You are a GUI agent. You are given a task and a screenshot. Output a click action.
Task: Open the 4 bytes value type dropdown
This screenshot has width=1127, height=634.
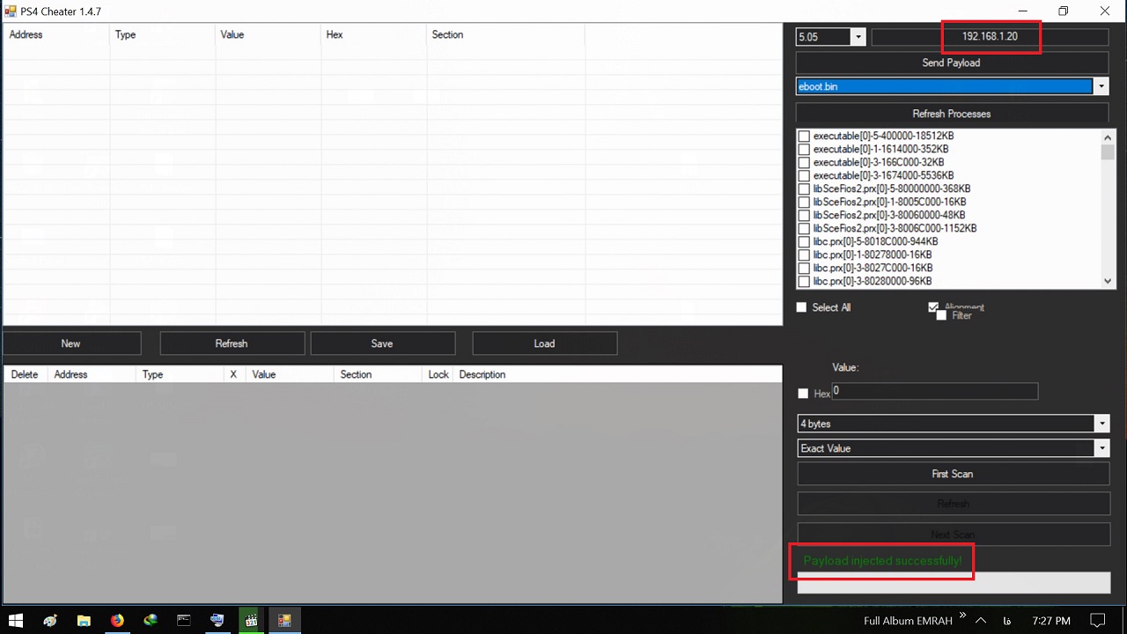[1101, 424]
